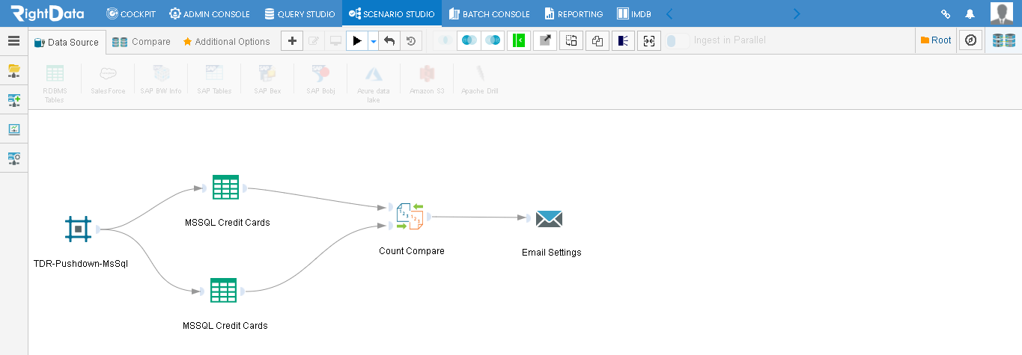Image resolution: width=1022 pixels, height=355 pixels.
Task: Open the Additional Options tab
Action: click(226, 42)
